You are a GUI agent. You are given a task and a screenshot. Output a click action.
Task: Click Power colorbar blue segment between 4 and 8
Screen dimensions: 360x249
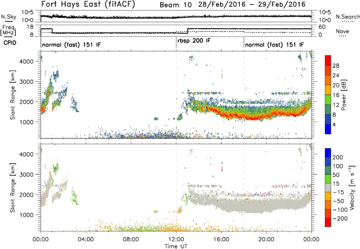(x=328, y=120)
